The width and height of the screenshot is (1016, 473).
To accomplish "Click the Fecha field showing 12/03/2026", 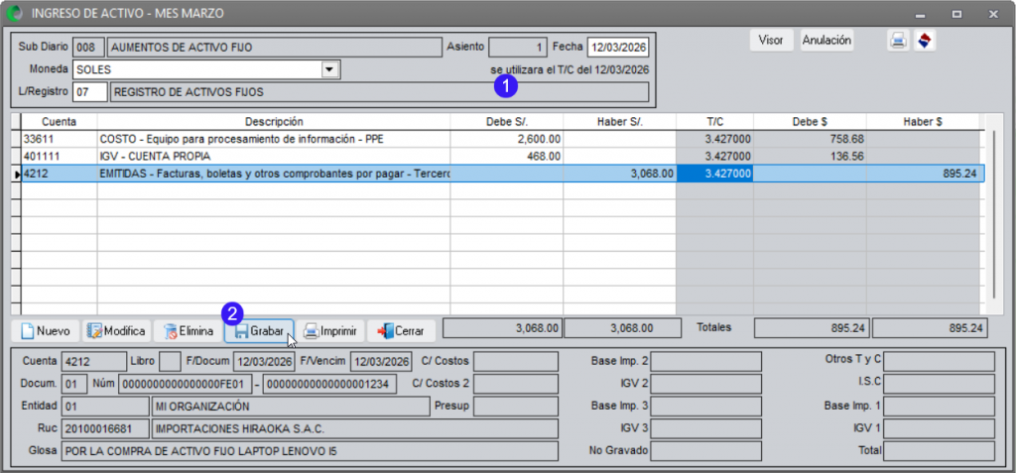I will point(618,48).
